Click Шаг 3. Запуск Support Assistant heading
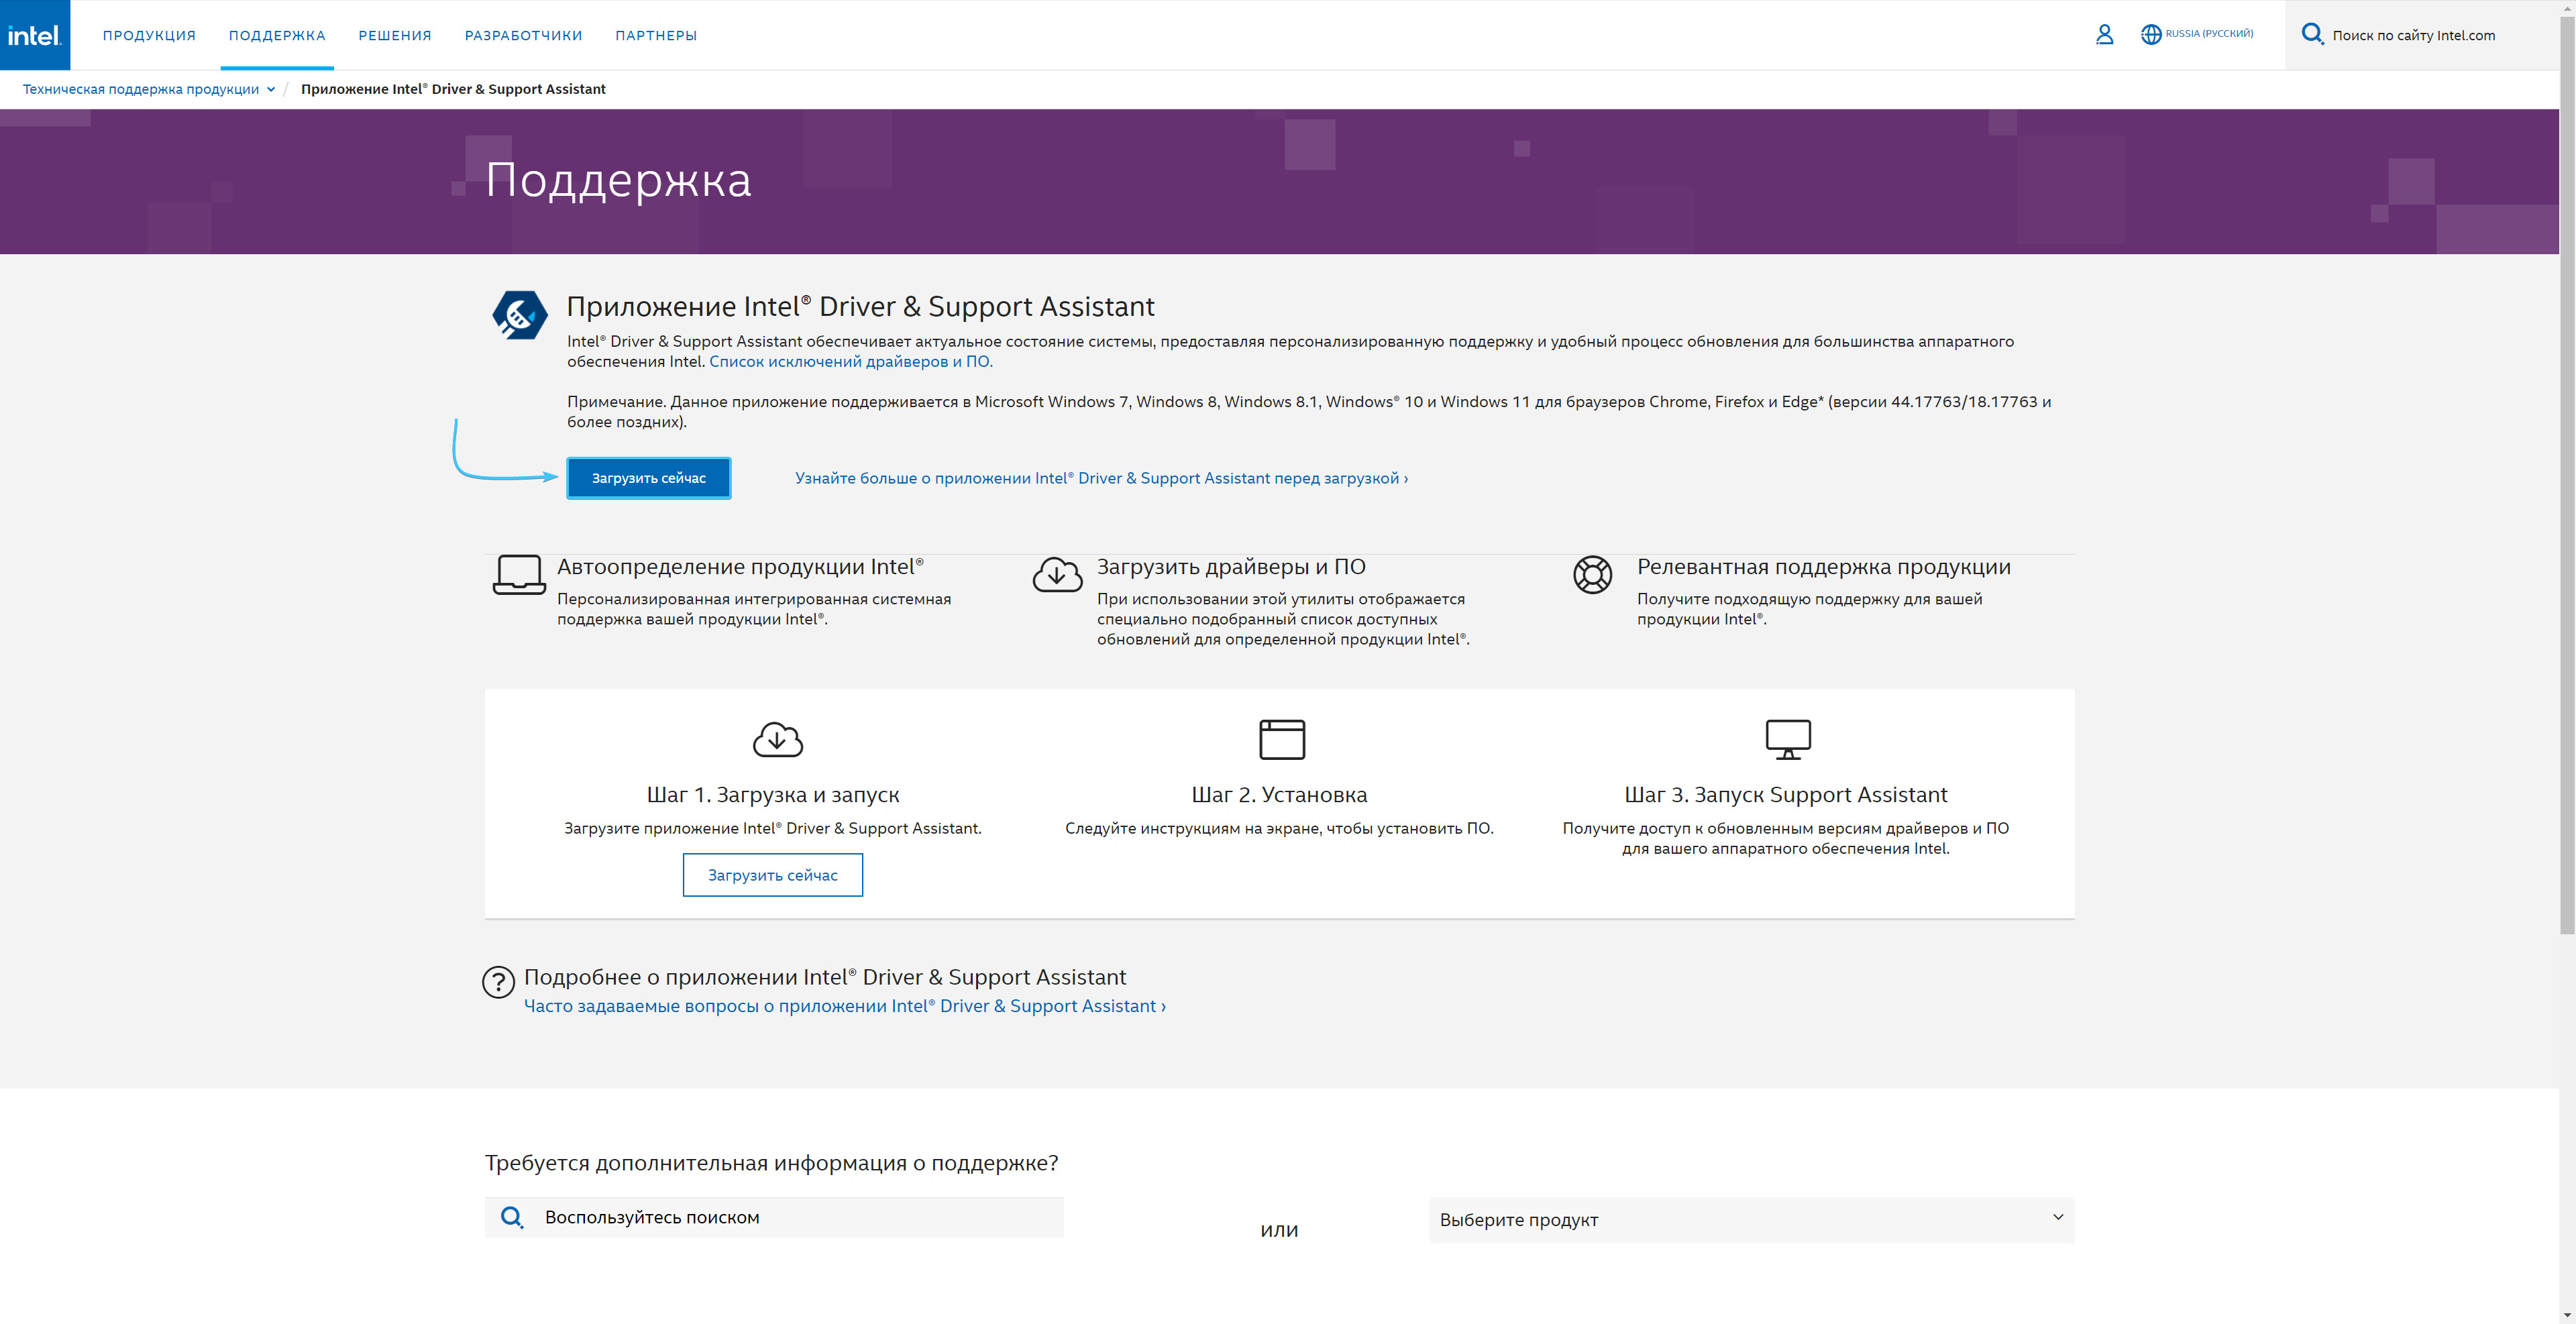The image size is (2576, 1324). coord(1786,795)
